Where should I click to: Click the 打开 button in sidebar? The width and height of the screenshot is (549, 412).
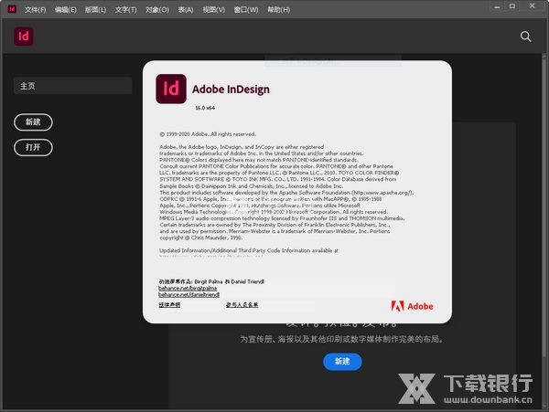click(x=33, y=147)
